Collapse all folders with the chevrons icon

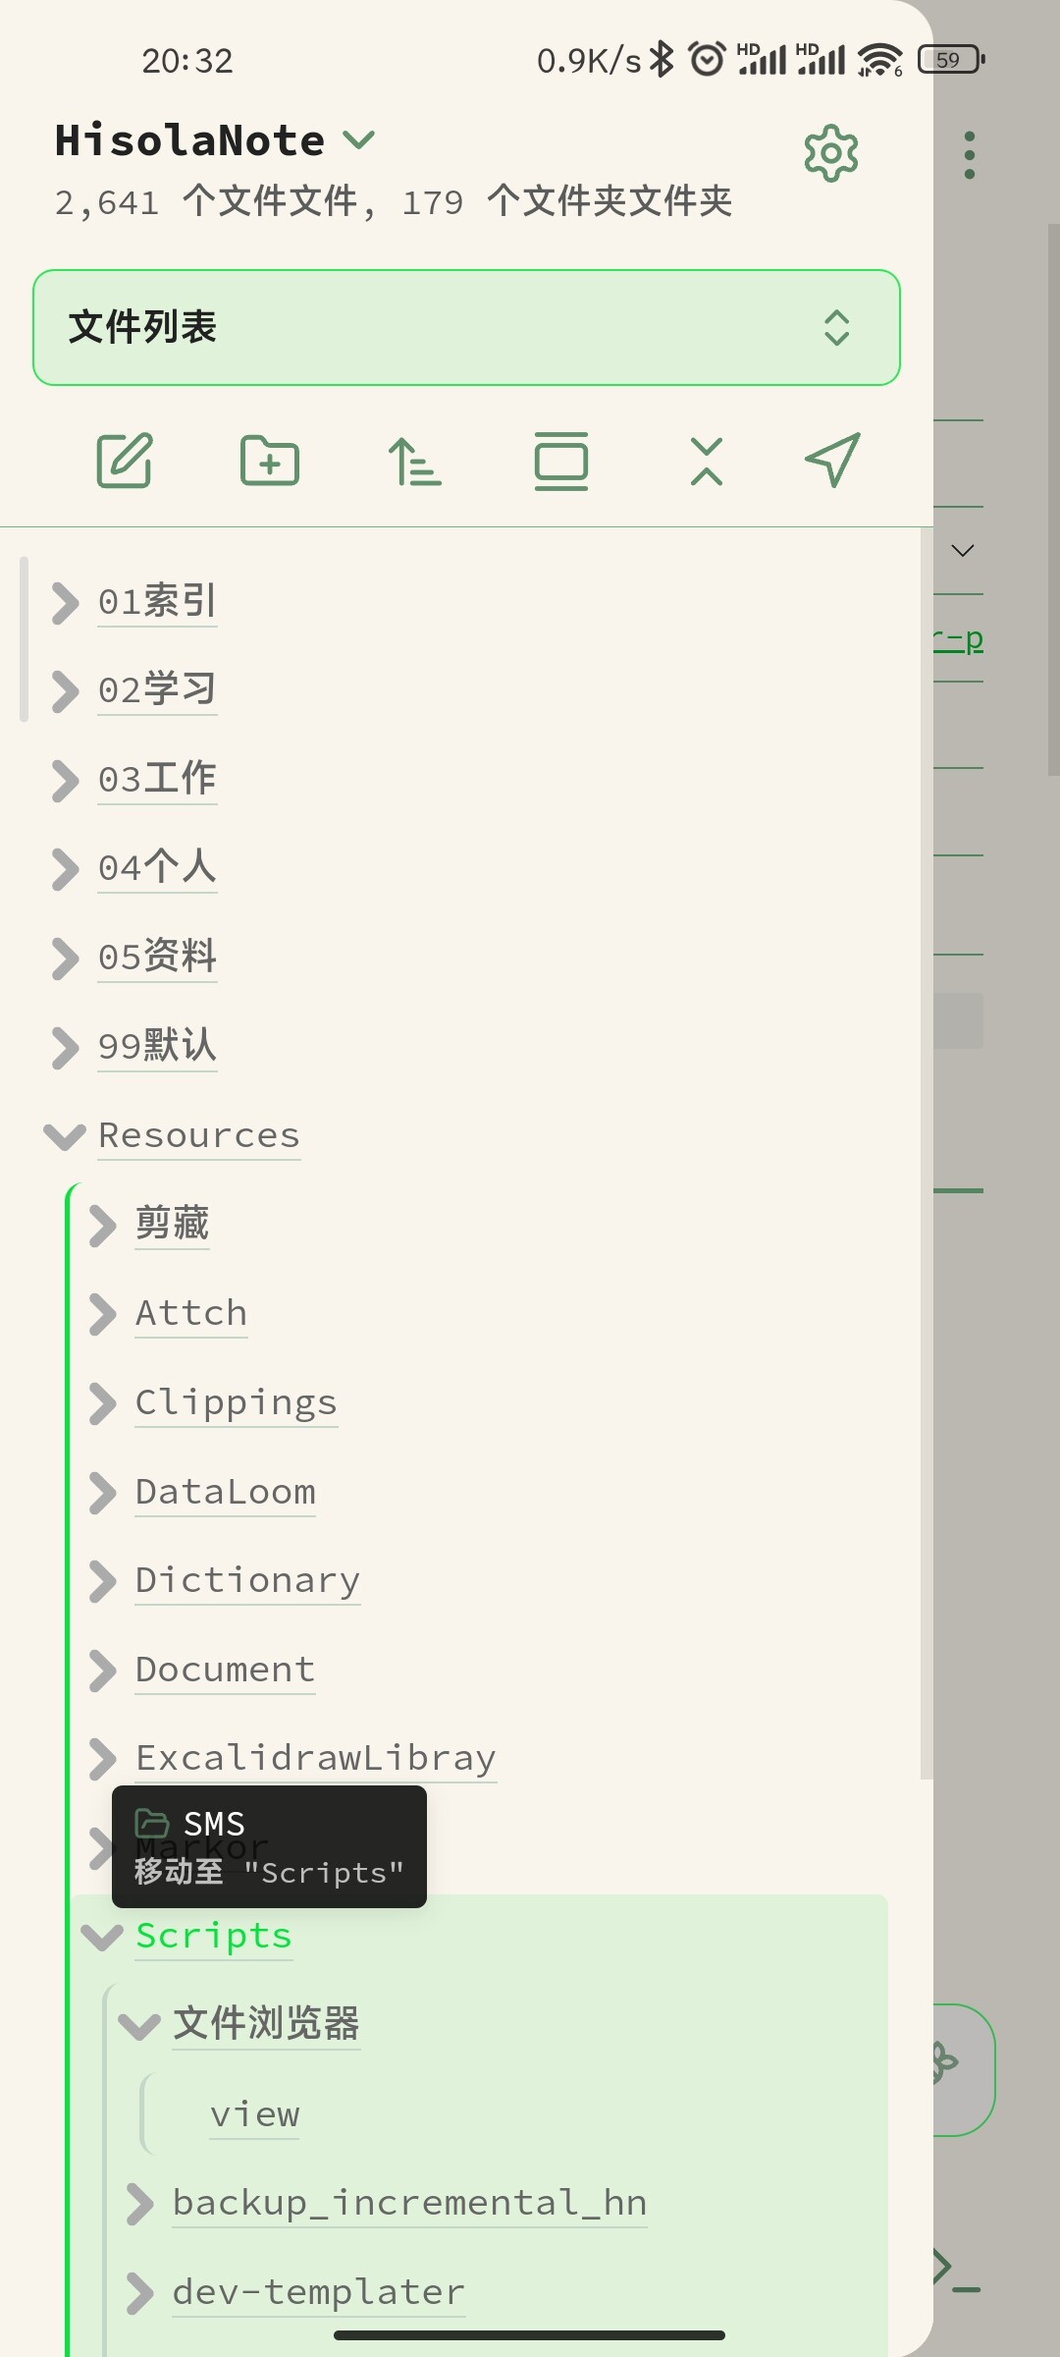point(707,461)
